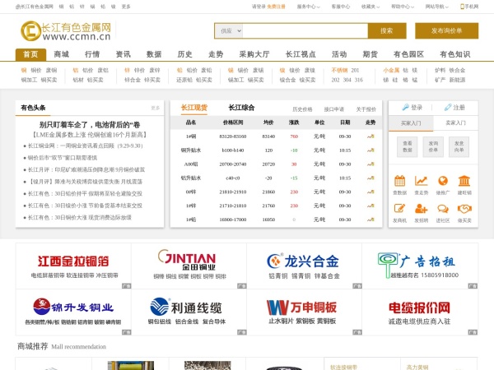
Task: Click the 搜索 search button
Action: pos(387,31)
